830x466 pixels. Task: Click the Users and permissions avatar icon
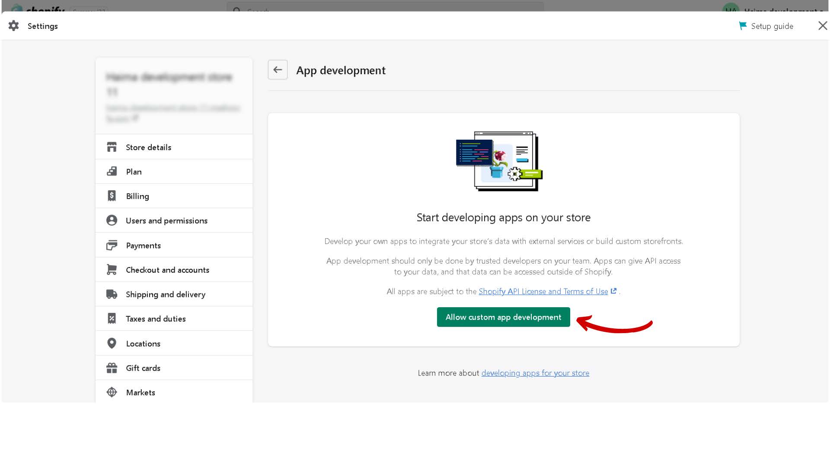[112, 220]
